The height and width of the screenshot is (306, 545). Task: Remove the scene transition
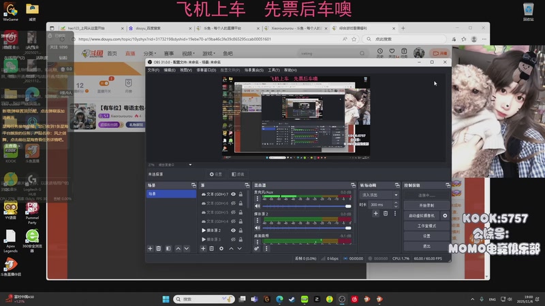pos(386,214)
